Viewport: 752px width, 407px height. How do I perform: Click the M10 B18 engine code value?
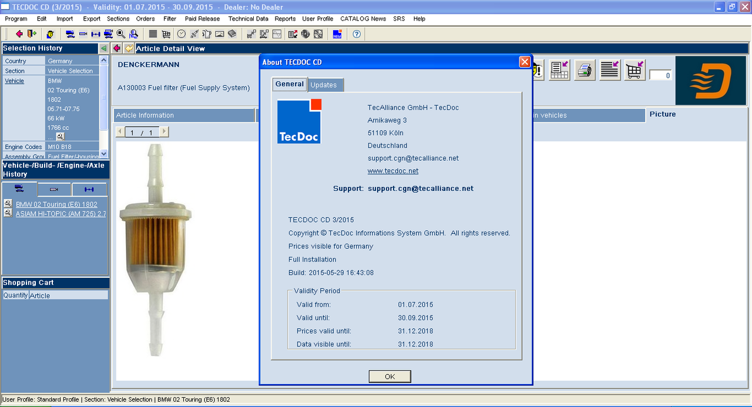[x=59, y=147]
